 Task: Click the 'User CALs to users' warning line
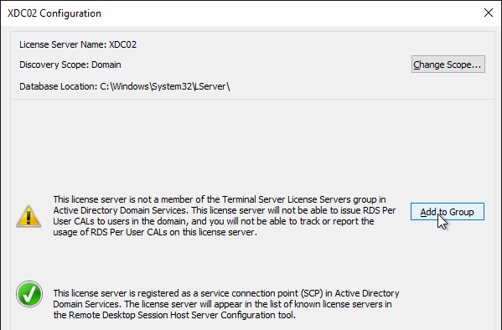(x=214, y=221)
